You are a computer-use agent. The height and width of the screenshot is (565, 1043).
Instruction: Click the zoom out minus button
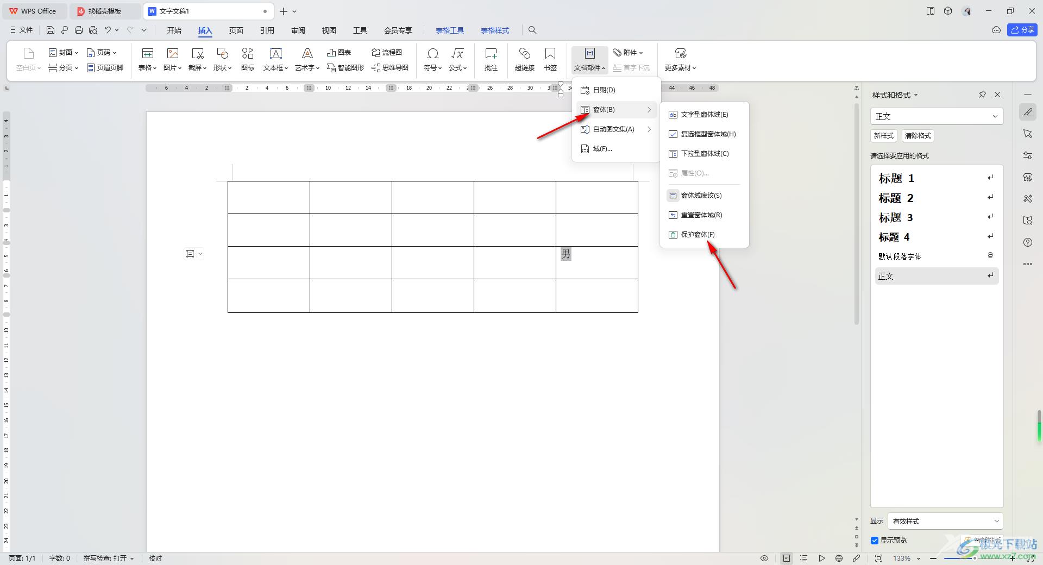click(x=933, y=558)
